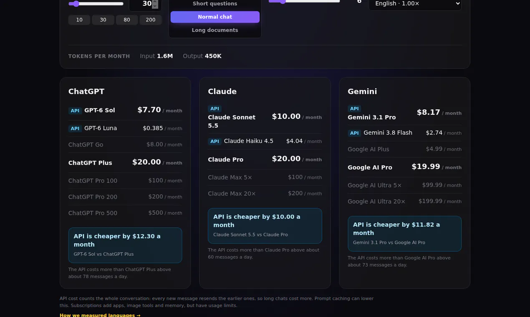Viewport: 530px width, 317px height.
Task: Click the ChatGPT Pro 500 row label
Action: [93, 213]
